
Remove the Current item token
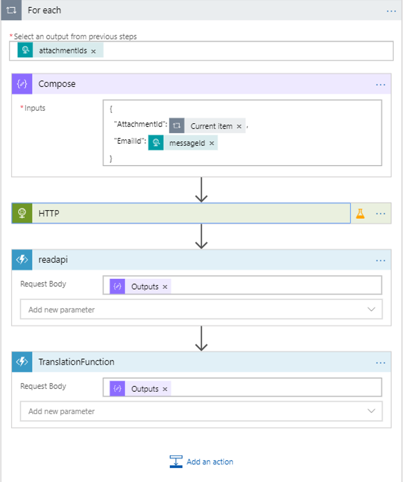point(239,127)
